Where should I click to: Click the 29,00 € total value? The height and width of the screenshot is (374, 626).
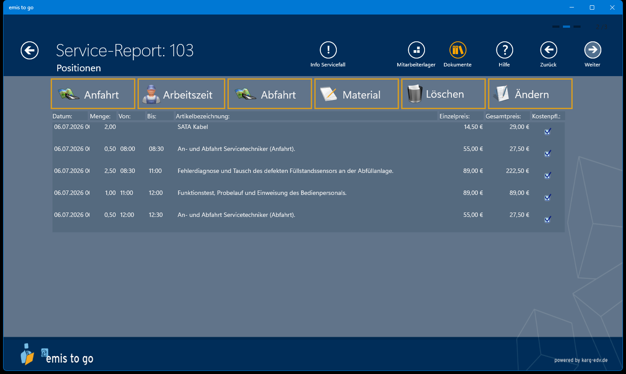tap(519, 127)
